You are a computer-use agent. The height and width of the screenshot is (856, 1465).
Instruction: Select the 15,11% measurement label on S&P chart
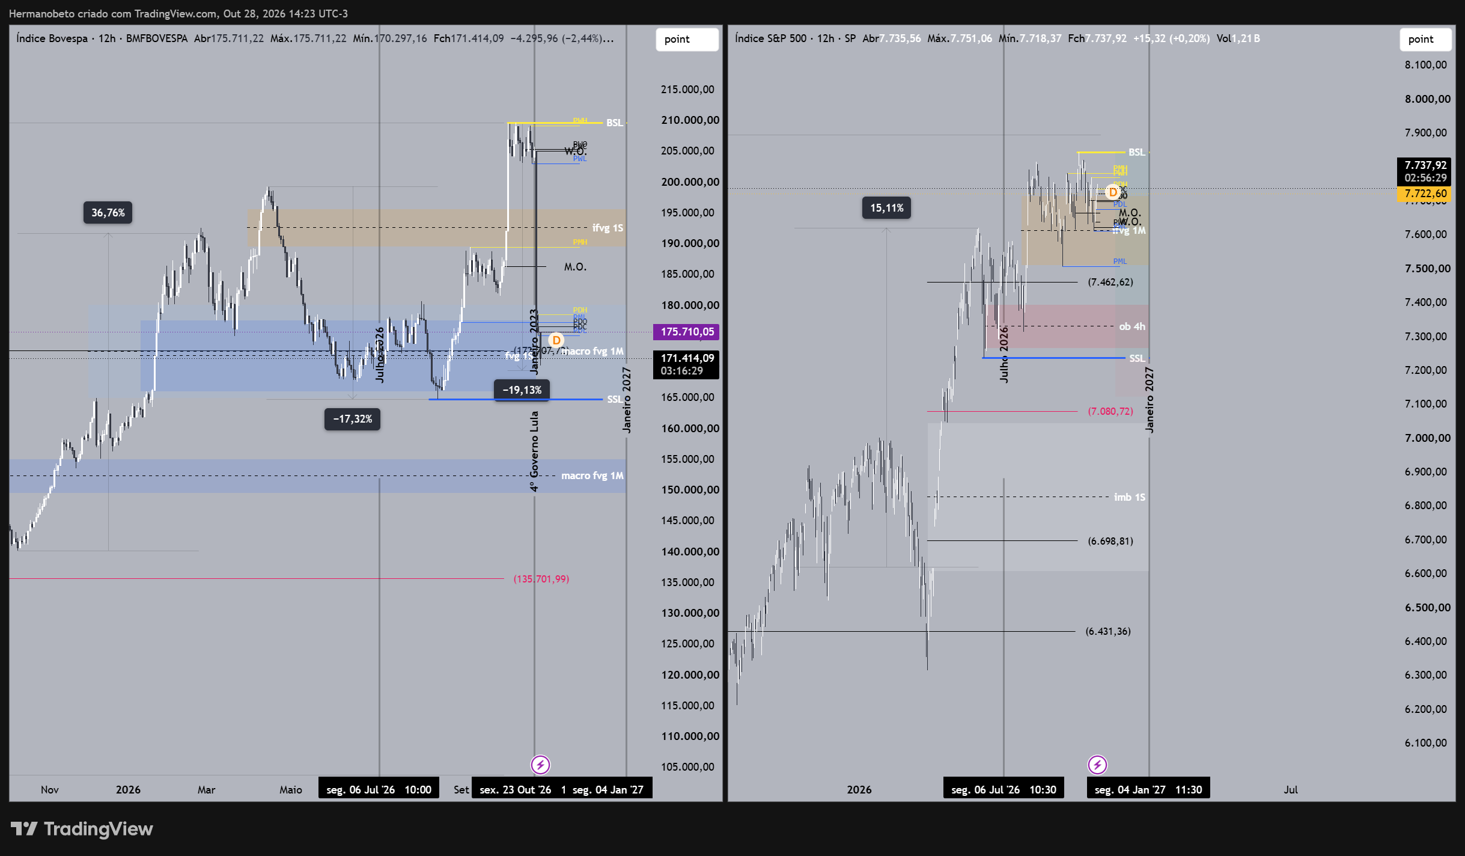click(x=886, y=208)
